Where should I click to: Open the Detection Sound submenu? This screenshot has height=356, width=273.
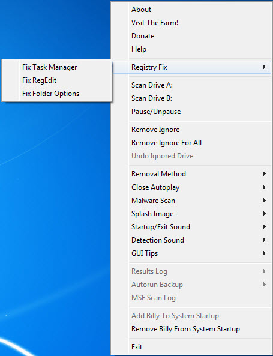(x=192, y=240)
